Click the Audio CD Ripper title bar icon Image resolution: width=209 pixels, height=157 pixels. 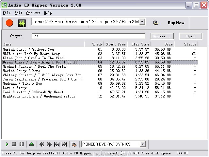[4, 5]
